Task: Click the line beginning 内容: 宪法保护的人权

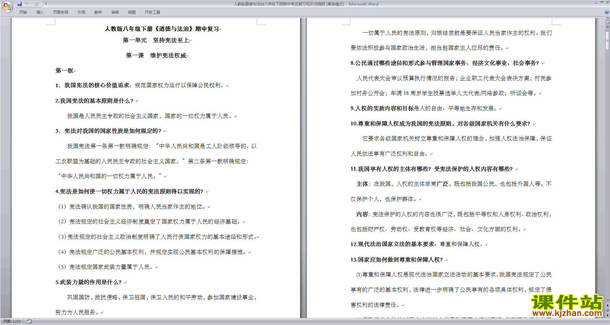Action: click(454, 214)
